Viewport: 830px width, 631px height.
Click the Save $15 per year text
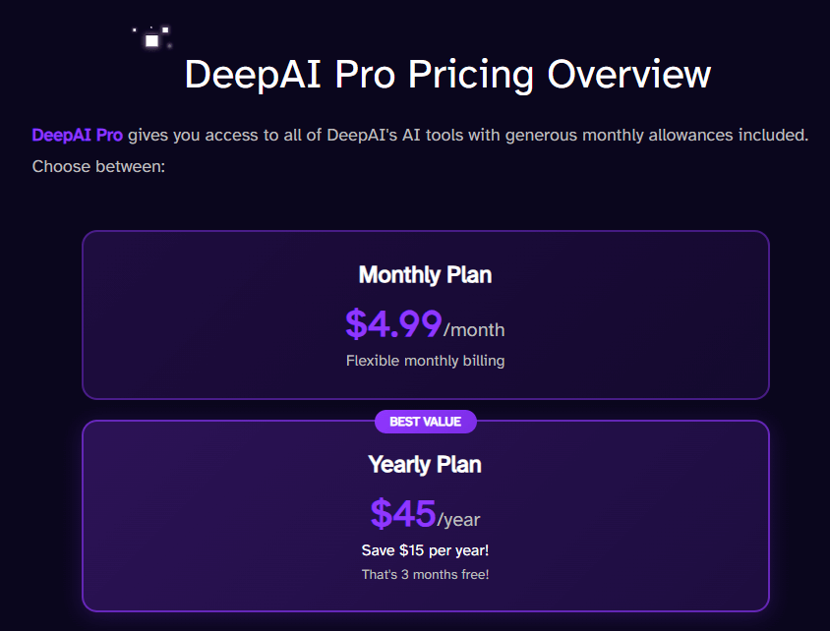pos(425,550)
